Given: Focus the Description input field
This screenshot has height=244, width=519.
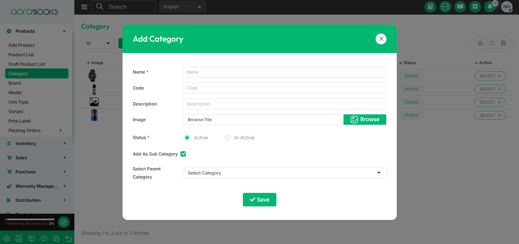Looking at the screenshot, I should (x=285, y=104).
